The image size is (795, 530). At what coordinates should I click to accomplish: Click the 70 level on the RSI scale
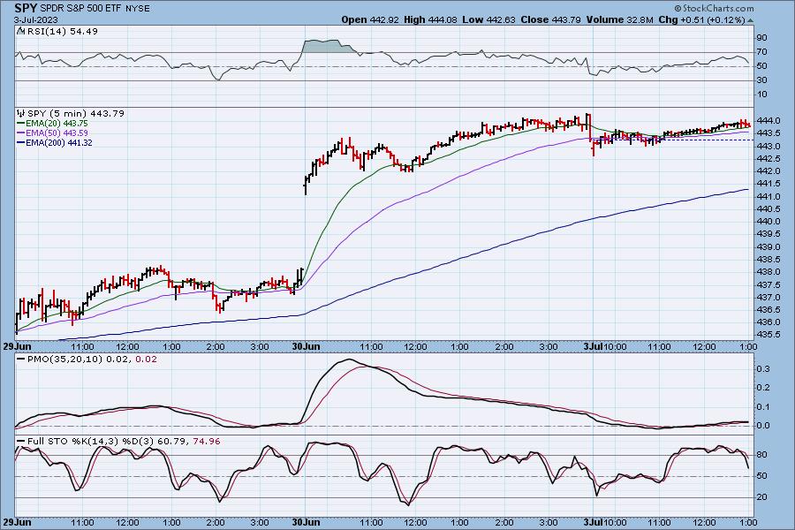[x=761, y=52]
